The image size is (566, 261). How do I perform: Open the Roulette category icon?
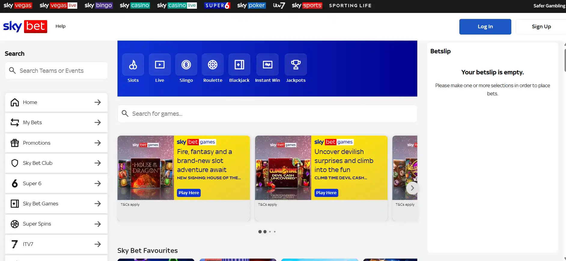(213, 65)
